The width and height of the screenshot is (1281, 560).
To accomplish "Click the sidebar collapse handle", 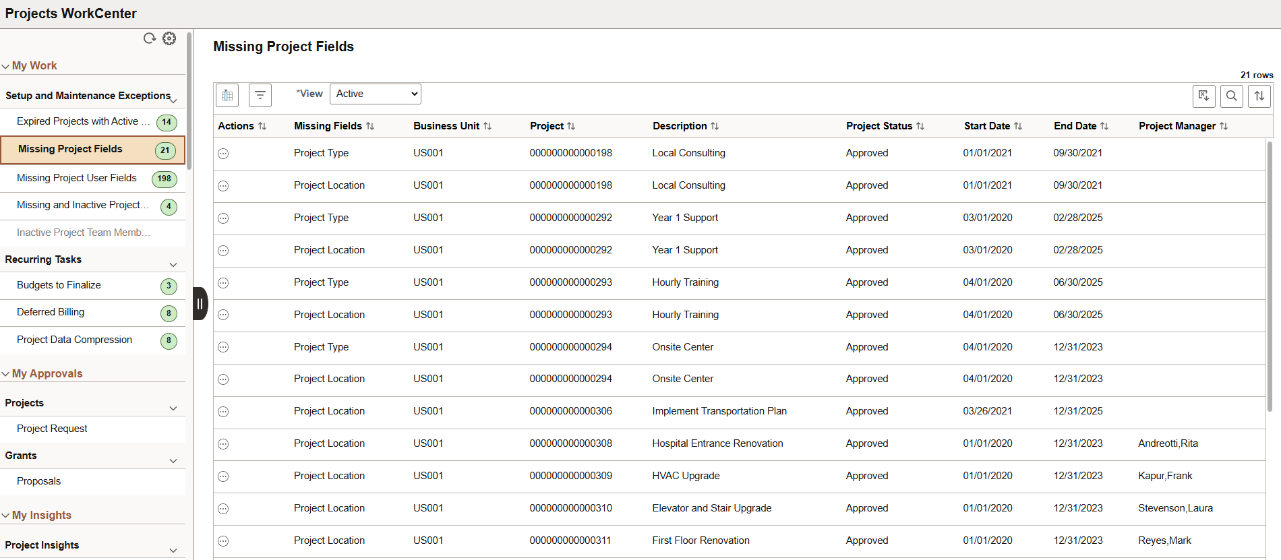I will point(200,303).
